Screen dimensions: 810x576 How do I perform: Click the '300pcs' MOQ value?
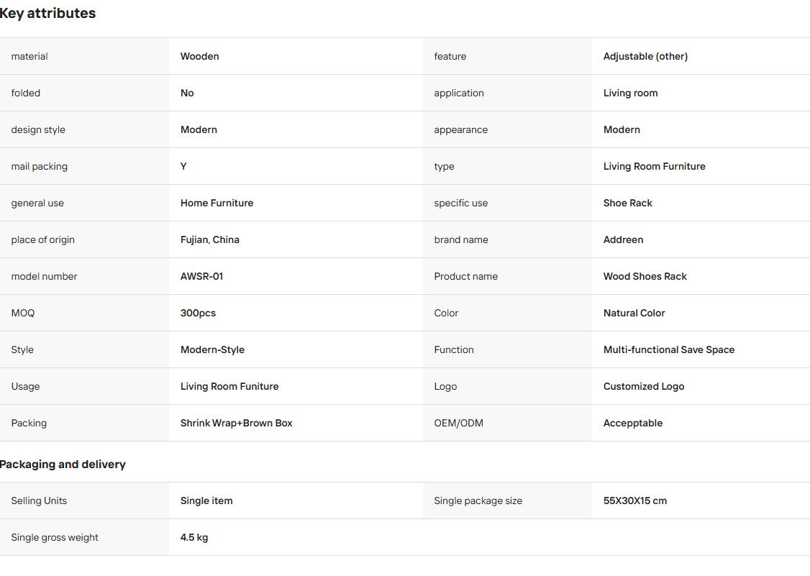coord(198,313)
